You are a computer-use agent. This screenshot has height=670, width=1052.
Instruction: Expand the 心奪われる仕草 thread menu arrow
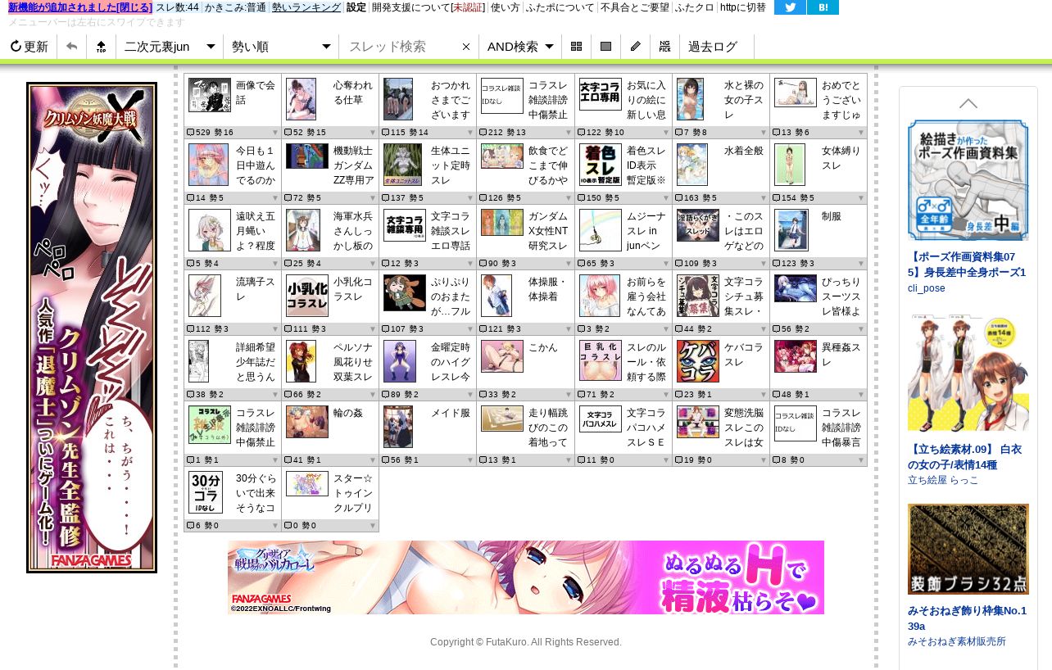[373, 133]
